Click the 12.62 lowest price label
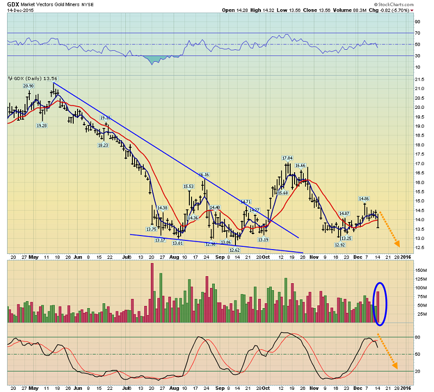This screenshot has height=392, width=434. [234, 250]
